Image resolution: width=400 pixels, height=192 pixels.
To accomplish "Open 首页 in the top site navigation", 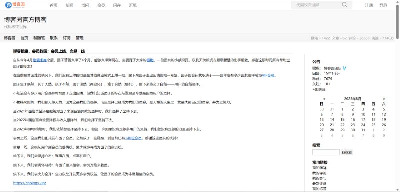I will click(54, 5).
